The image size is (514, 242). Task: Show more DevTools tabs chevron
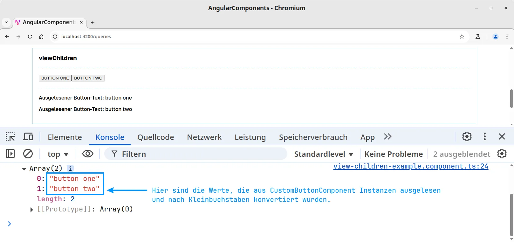[387, 137]
